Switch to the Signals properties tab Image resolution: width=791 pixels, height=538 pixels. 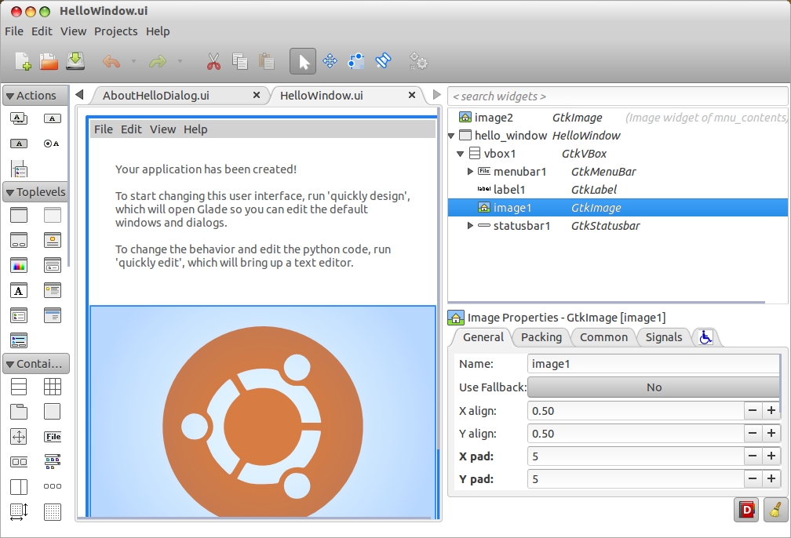tap(663, 337)
